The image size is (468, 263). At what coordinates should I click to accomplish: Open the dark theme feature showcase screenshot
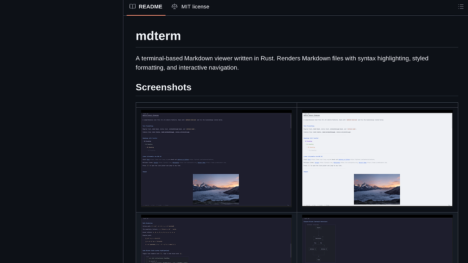216,159
